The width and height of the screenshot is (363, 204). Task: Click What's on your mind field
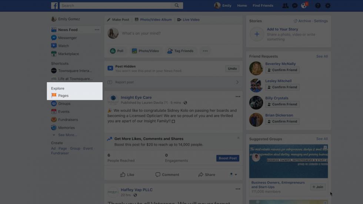tap(141, 33)
